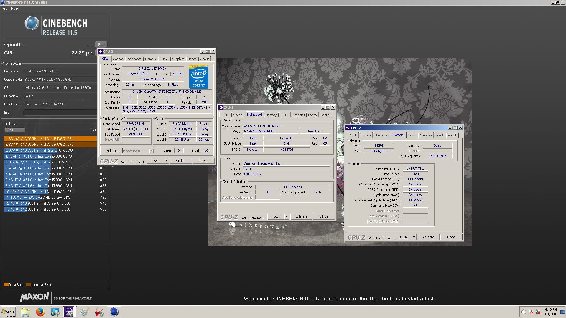
Task: Validate in the CPU-Z Mainboard window
Action: pos(301,217)
